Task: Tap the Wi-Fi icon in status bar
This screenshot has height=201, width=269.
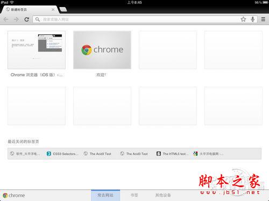Action: point(12,2)
